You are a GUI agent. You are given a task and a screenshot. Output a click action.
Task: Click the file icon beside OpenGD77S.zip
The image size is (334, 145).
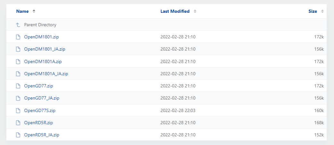pyautogui.click(x=18, y=110)
